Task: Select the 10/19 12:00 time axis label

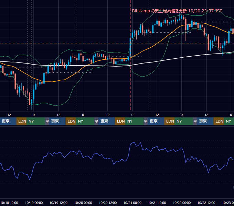Action: pos(58,203)
